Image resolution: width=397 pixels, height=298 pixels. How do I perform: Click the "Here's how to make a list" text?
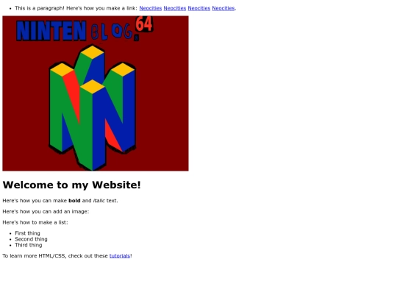(x=35, y=222)
